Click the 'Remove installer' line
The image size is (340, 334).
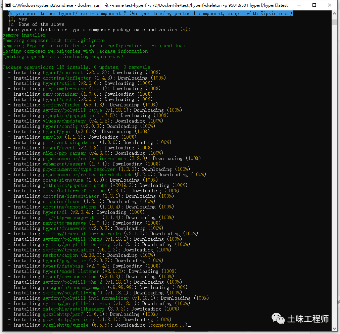24,35
